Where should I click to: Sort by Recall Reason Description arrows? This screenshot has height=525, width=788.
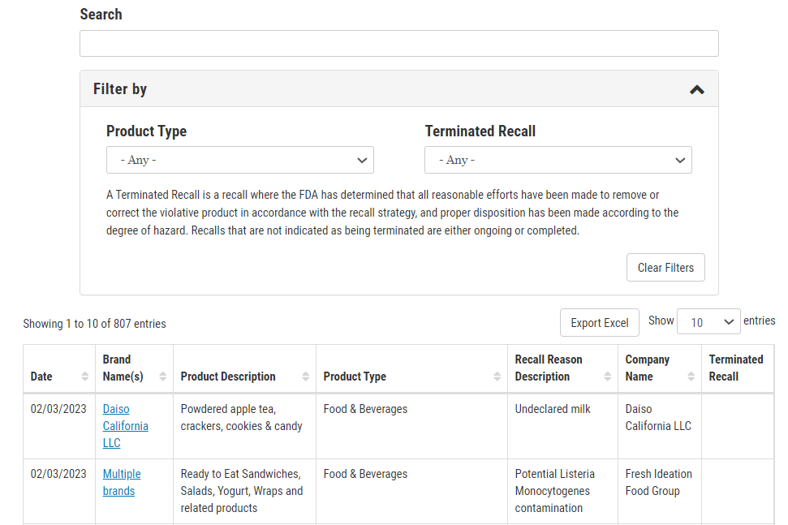point(608,377)
